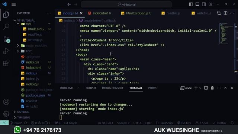Image resolution: width=238 pixels, height=134 pixels.
Task: Toggle the primary side bar layout icon
Action: [x=191, y=4]
